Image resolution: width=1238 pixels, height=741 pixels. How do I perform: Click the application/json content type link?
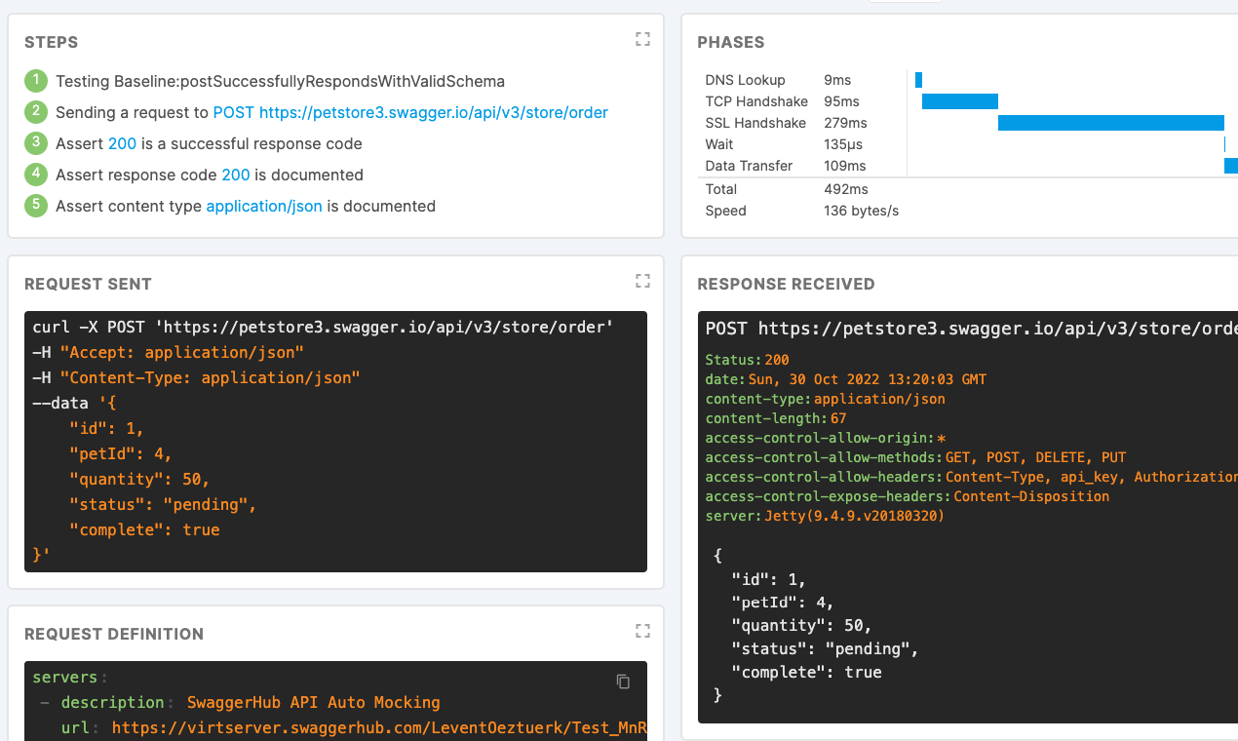tap(264, 207)
